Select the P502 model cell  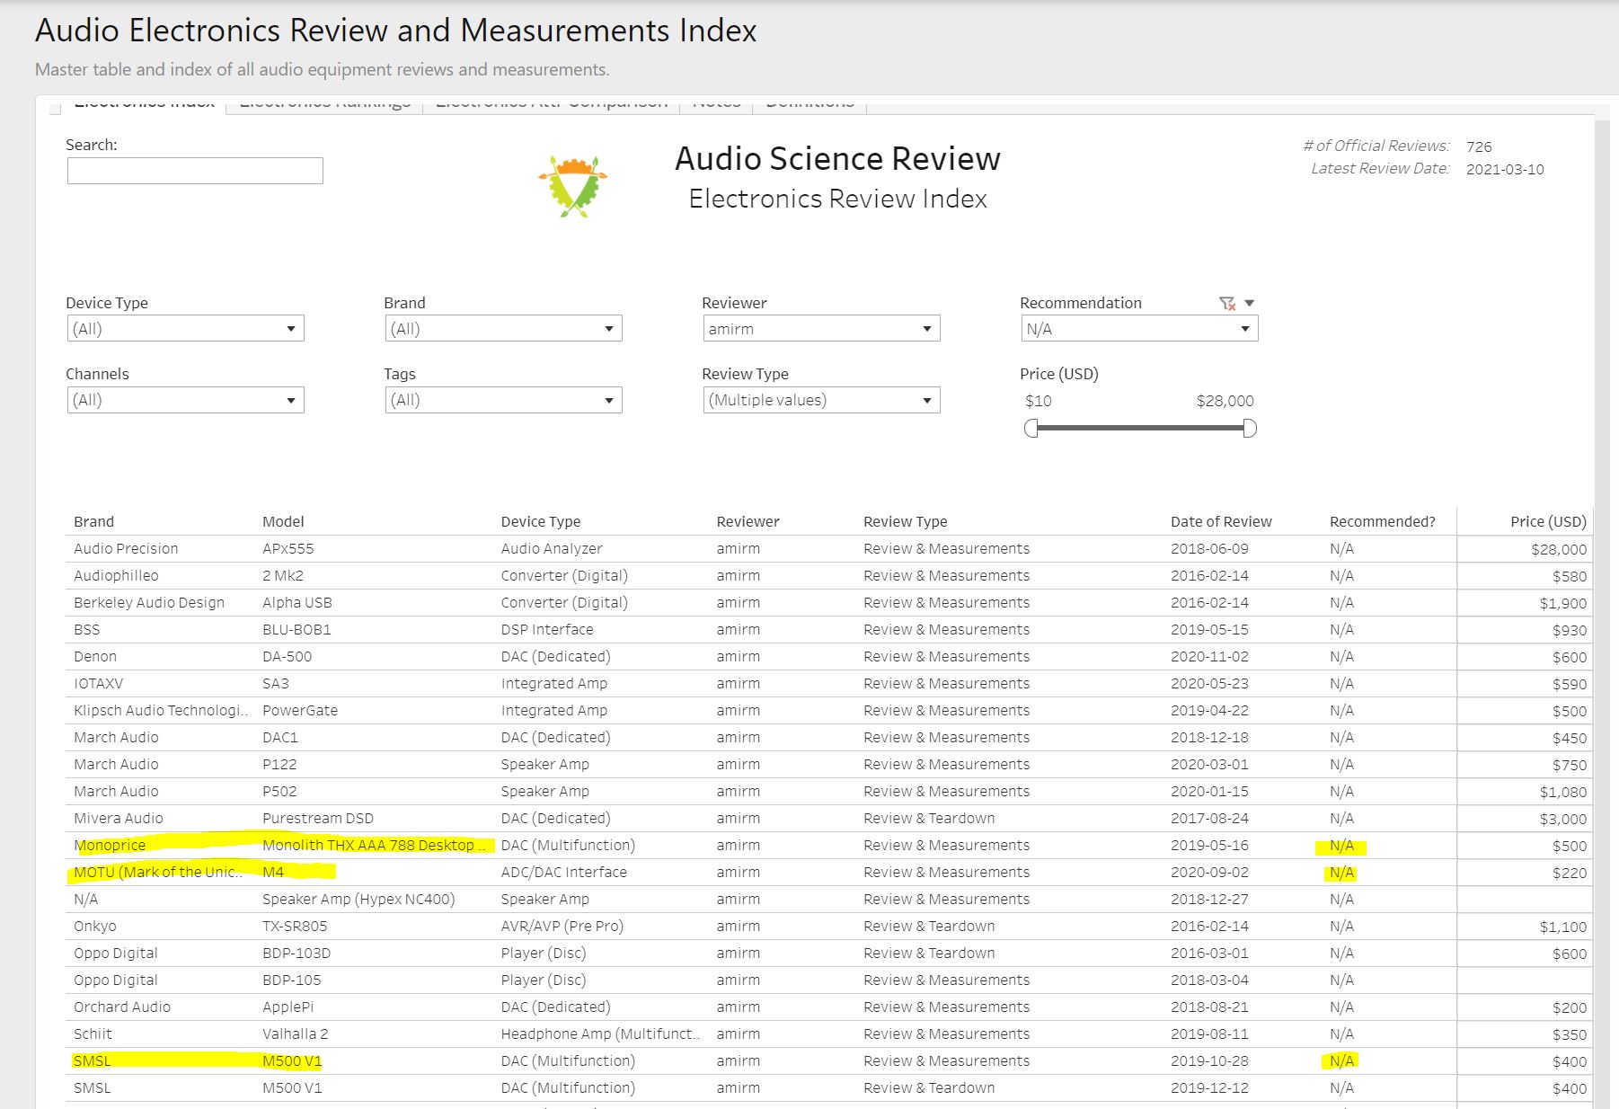[279, 791]
